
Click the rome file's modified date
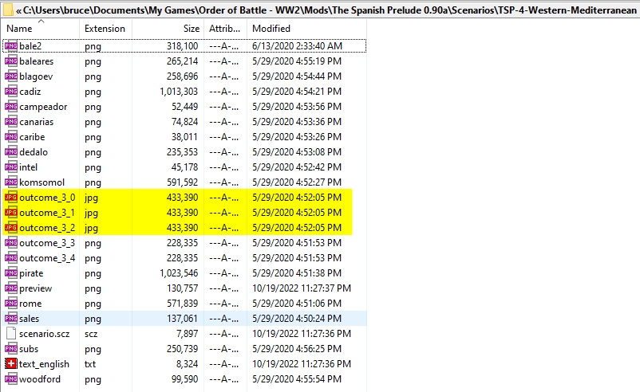coord(297,304)
